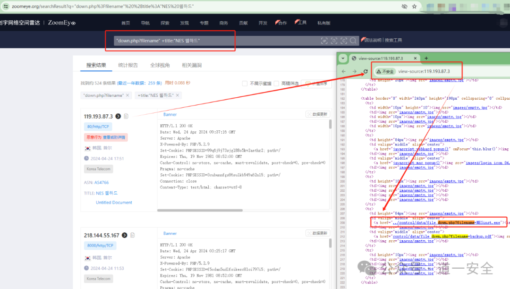Image resolution: width=510 pixels, height=289 pixels.
Task: Open 商务 in the top navigation
Action: [x=223, y=23]
